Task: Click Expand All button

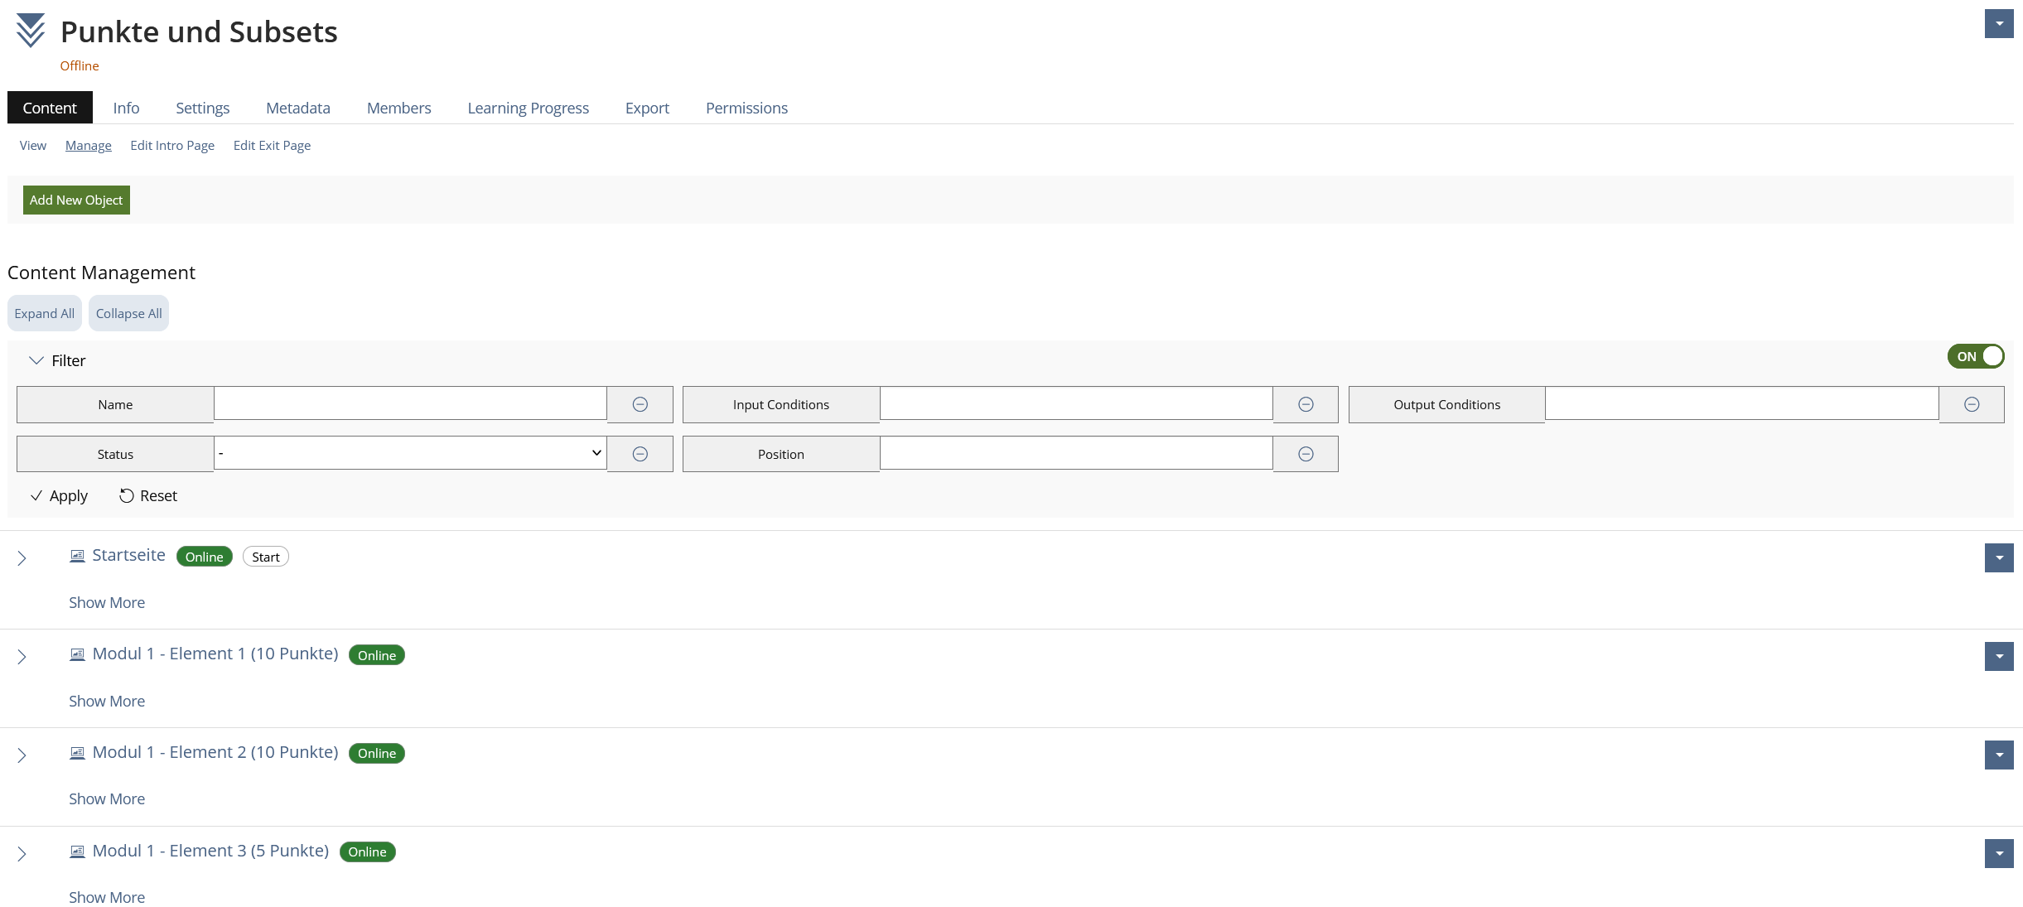Action: [45, 313]
